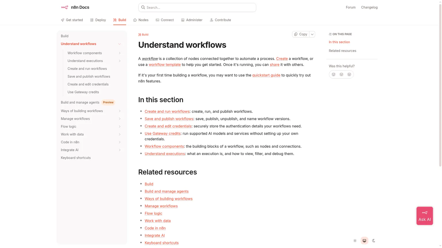The width and height of the screenshot is (442, 248).
Task: Click the search docs input field
Action: pyautogui.click(x=197, y=7)
